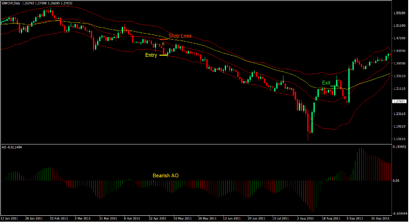Click the tallest green AO histogram bar
409x222 pixels.
[x=359, y=164]
